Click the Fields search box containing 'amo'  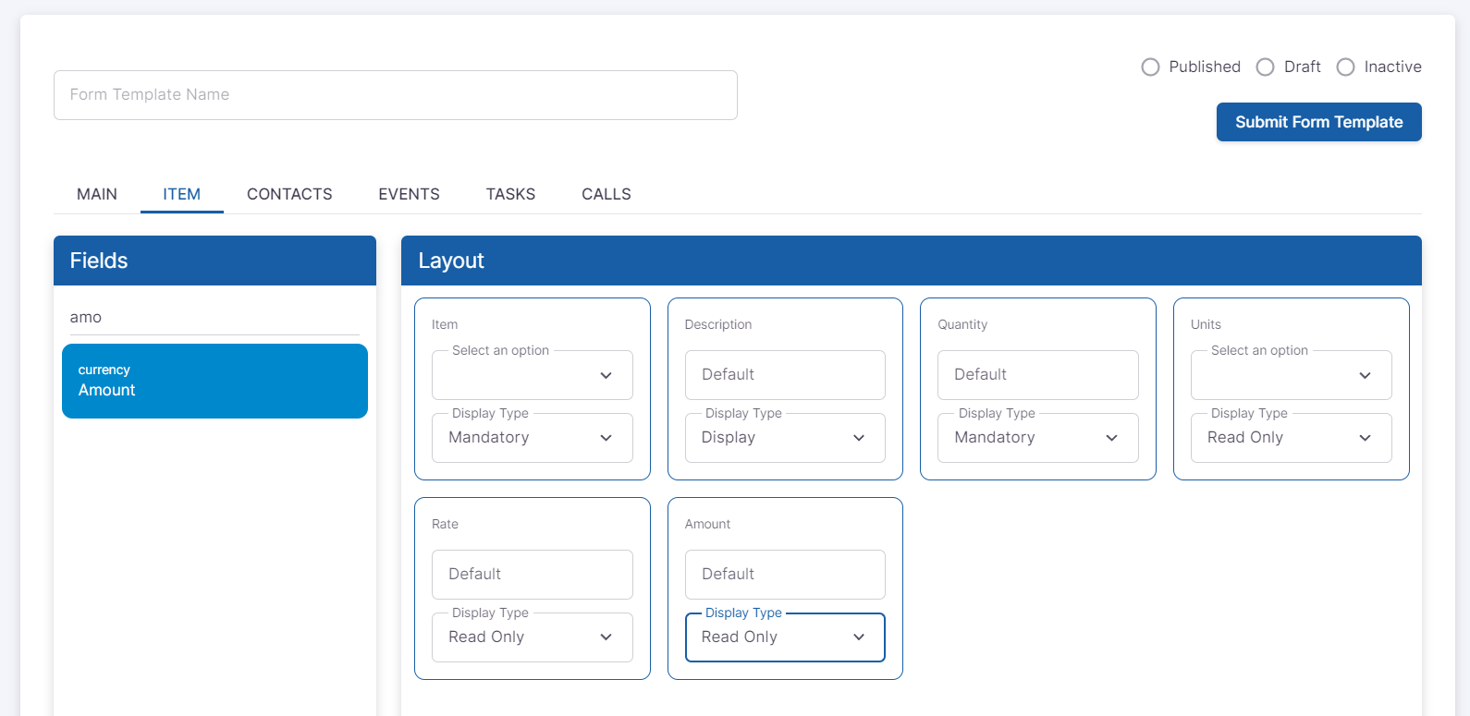(x=214, y=317)
